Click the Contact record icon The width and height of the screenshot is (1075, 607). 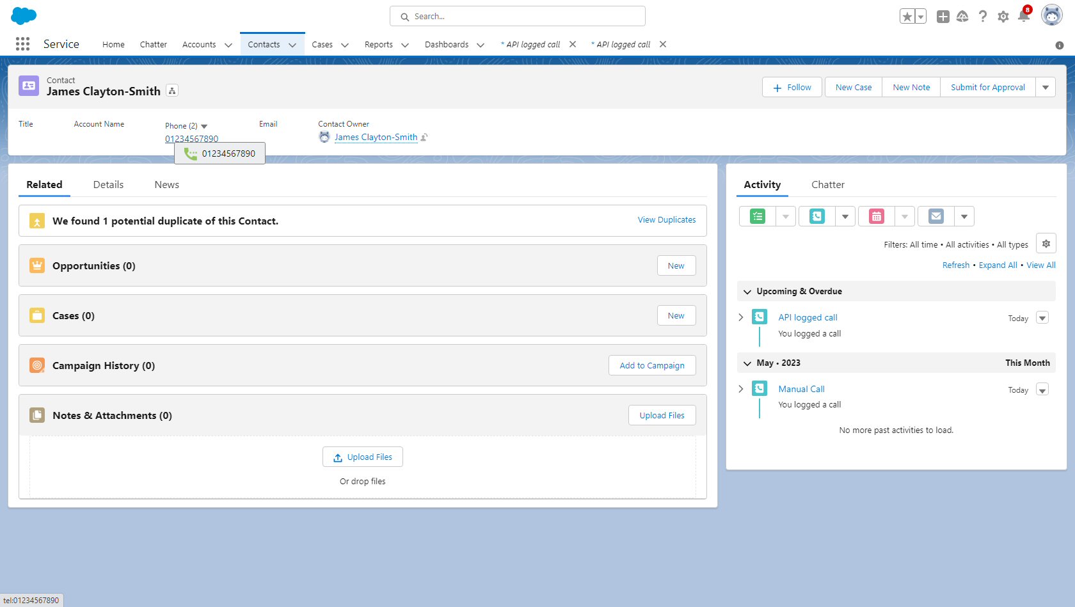tap(29, 86)
